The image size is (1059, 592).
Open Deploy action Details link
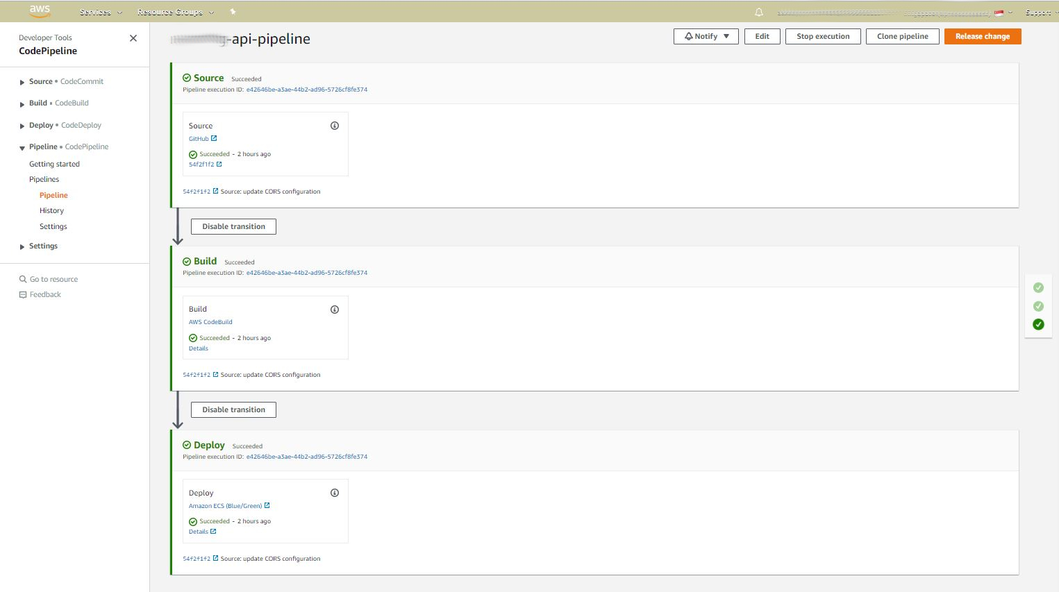[x=199, y=532]
